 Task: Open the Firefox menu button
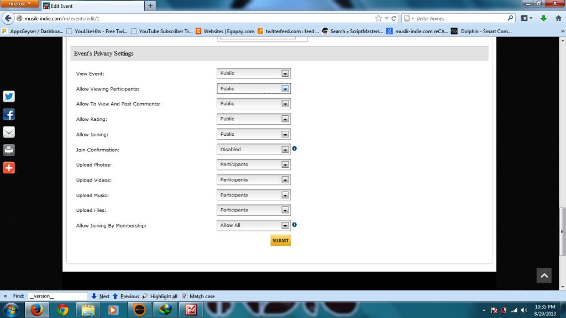pyautogui.click(x=19, y=4)
